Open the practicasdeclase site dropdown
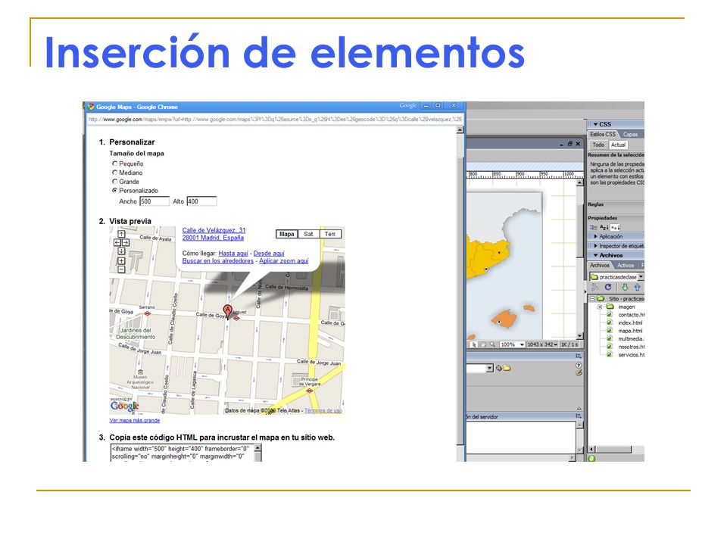Image resolution: width=727 pixels, height=545 pixels. click(x=641, y=277)
